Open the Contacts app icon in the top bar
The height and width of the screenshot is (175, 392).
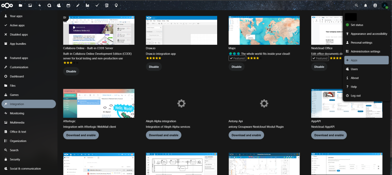59,5
